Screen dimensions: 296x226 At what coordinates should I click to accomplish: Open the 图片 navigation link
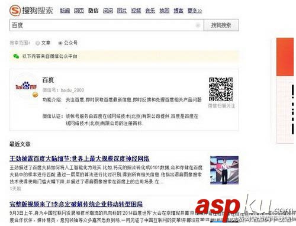coord(122,11)
